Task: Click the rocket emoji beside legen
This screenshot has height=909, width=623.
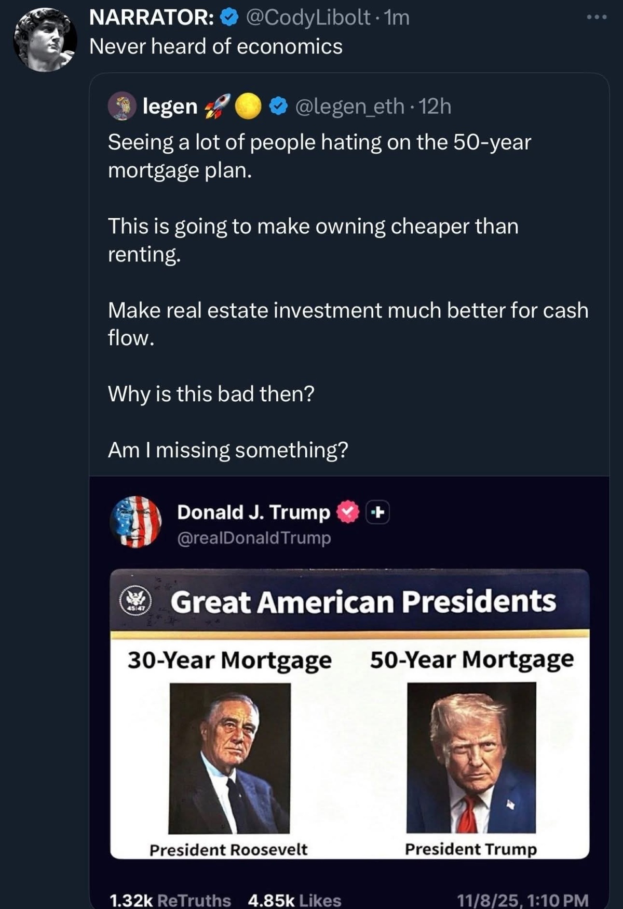Action: click(x=216, y=106)
